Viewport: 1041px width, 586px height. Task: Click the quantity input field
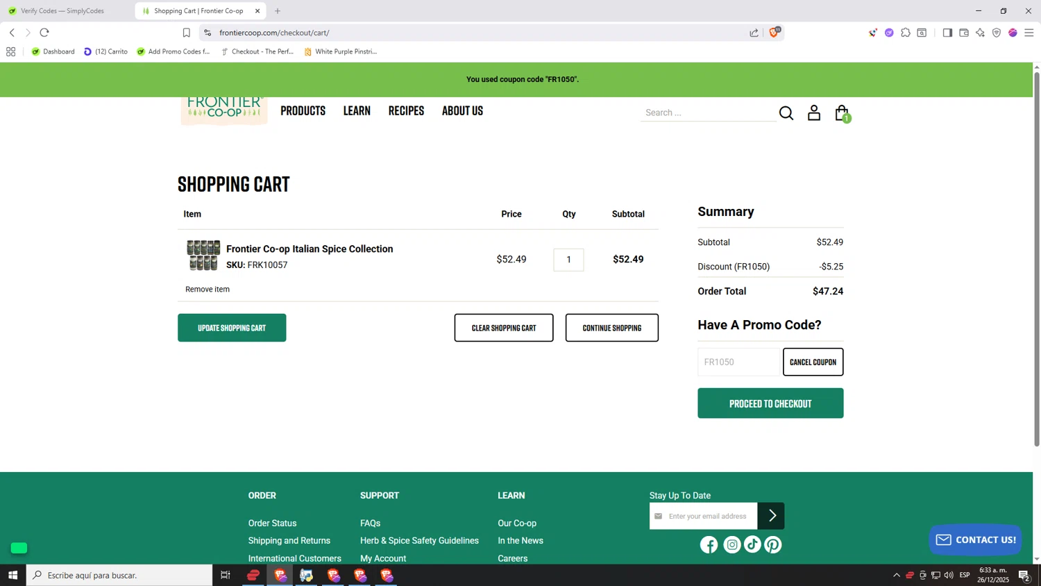[x=568, y=260]
